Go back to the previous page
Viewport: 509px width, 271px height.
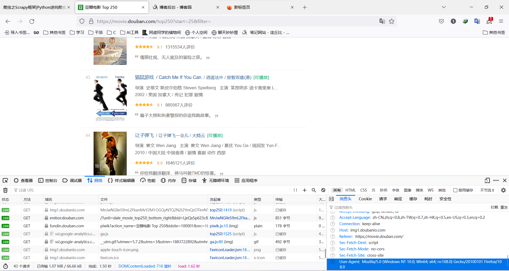[8, 21]
